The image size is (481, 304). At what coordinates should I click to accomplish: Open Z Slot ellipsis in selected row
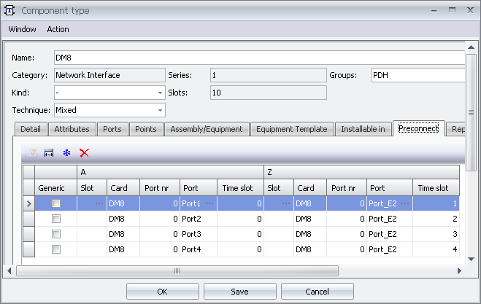click(286, 203)
